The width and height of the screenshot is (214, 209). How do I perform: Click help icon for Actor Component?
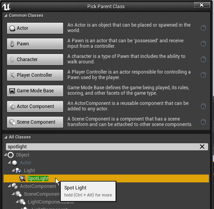click(x=203, y=106)
